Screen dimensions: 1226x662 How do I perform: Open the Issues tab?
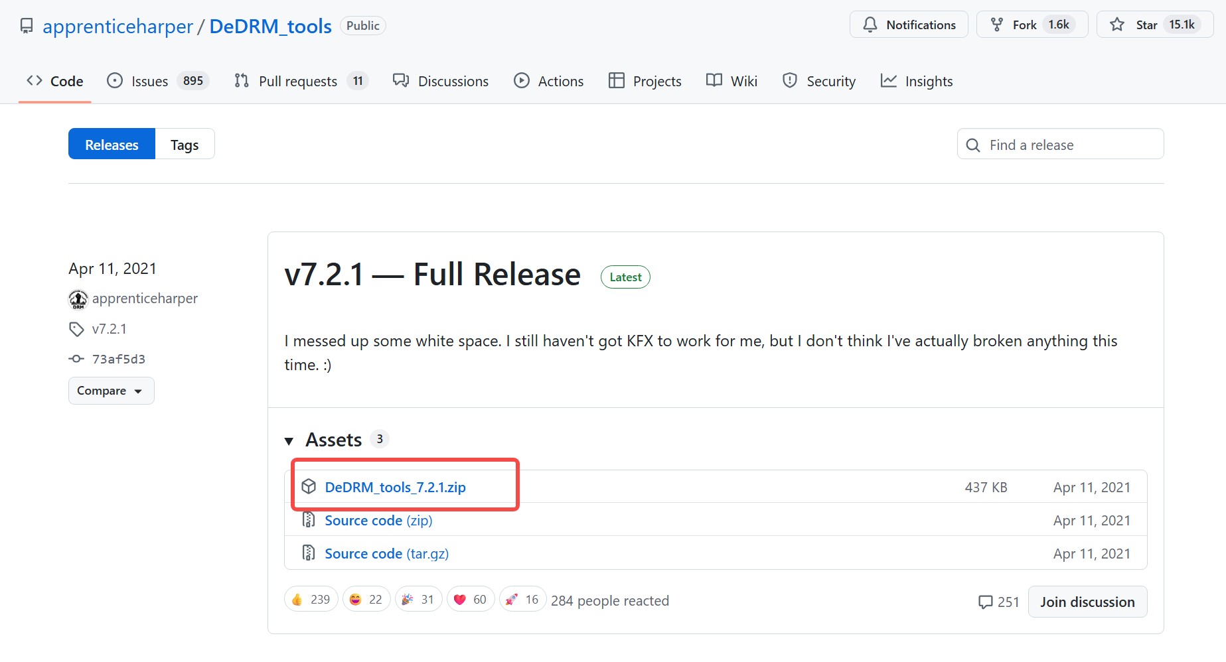pos(149,81)
